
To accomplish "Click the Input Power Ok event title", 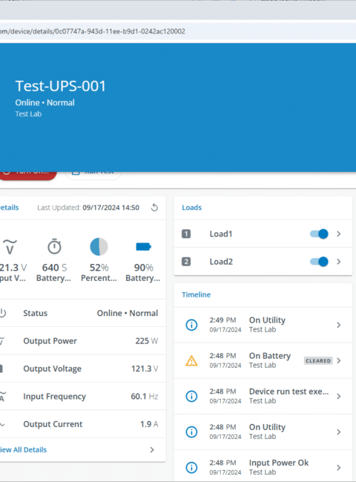I will pos(279,463).
